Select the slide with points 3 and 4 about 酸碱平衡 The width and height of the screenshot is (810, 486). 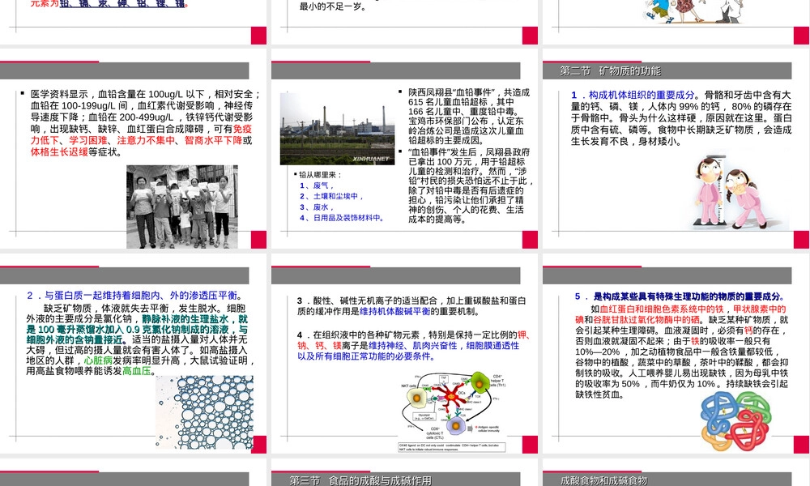click(404, 354)
